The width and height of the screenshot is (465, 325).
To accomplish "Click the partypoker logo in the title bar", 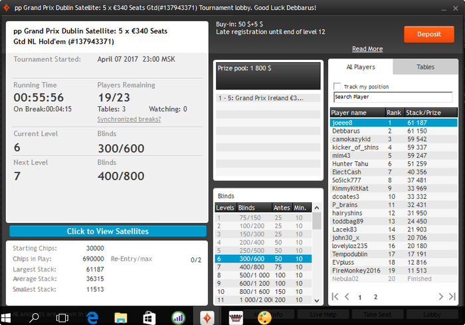I will coord(6,8).
